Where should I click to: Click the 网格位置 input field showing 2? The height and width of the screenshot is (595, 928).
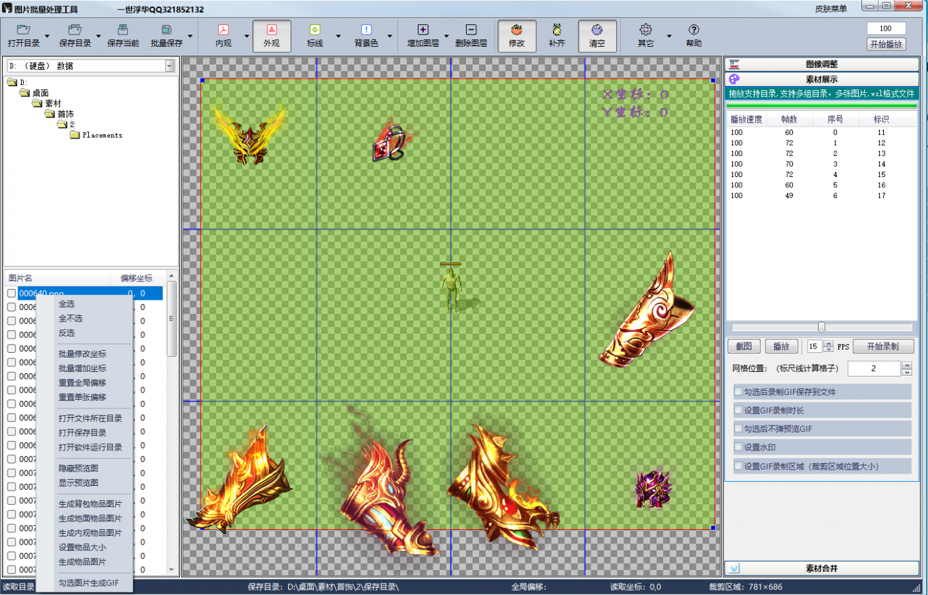coord(874,368)
